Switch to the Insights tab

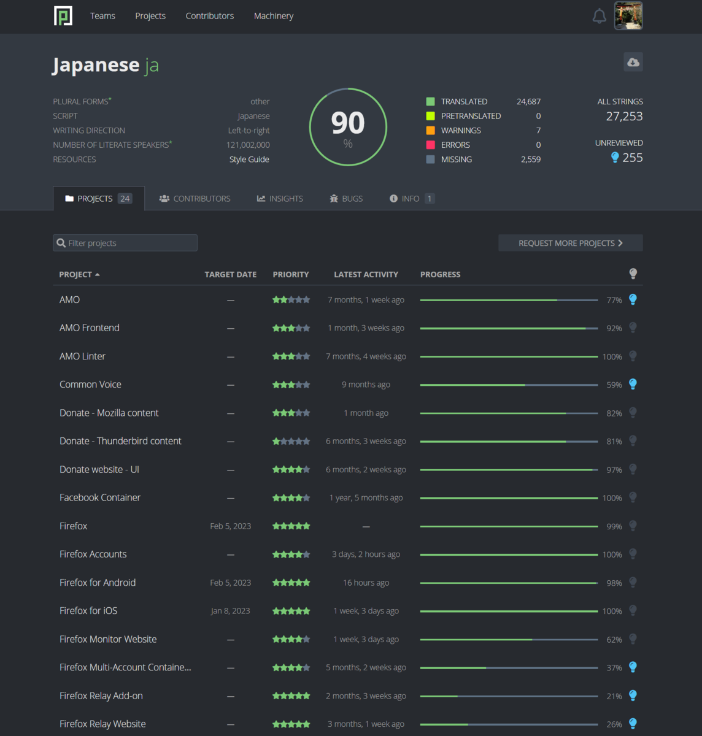coord(280,199)
